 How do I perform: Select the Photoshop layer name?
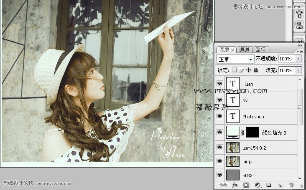(x=253, y=117)
